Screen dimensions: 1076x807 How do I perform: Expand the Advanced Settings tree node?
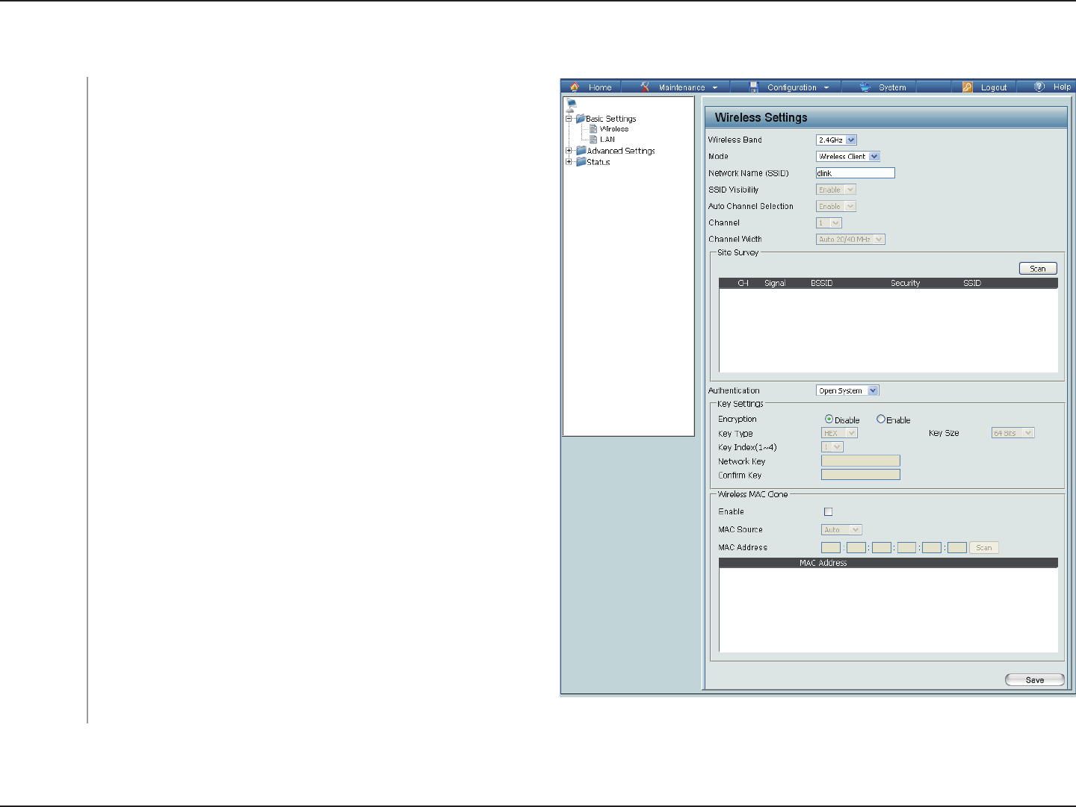569,150
